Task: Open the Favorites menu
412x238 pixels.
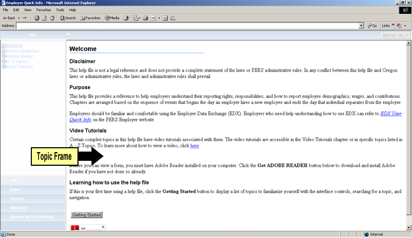Action: click(x=43, y=10)
